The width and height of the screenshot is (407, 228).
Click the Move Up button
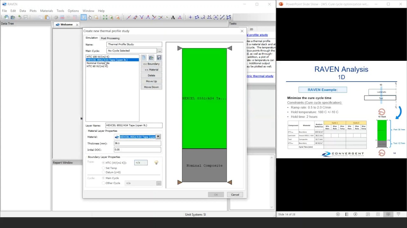[151, 81]
